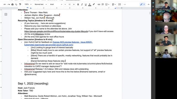Redo the last undone edit
Image resolution: width=177 pixels, height=99 pixels.
point(9,4)
